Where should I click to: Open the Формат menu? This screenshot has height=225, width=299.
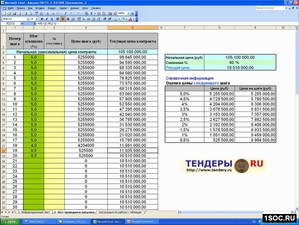tap(52, 8)
